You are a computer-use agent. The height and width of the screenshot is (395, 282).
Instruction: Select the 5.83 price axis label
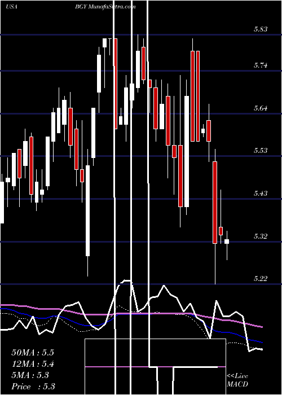coord(261,29)
